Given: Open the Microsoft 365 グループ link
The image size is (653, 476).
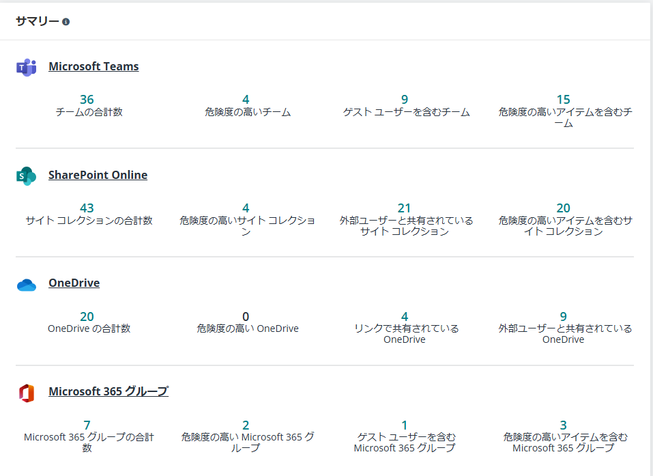Looking at the screenshot, I should coord(108,391).
